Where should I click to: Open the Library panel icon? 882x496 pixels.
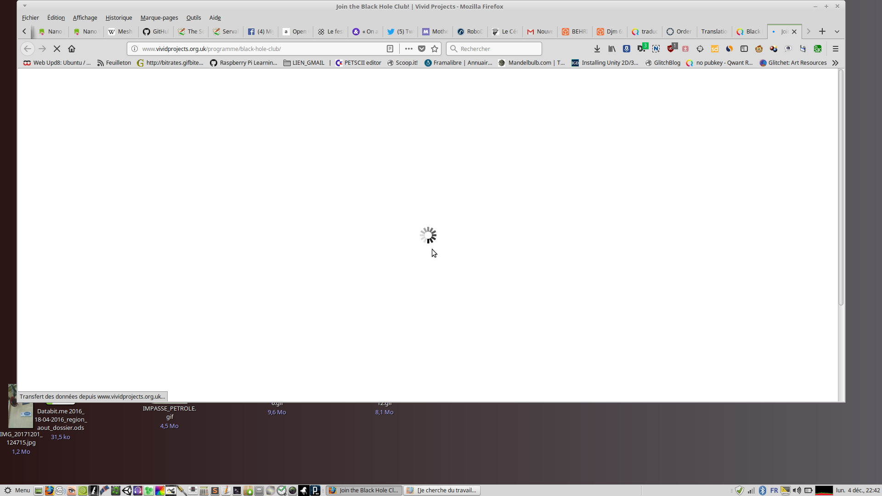click(612, 49)
